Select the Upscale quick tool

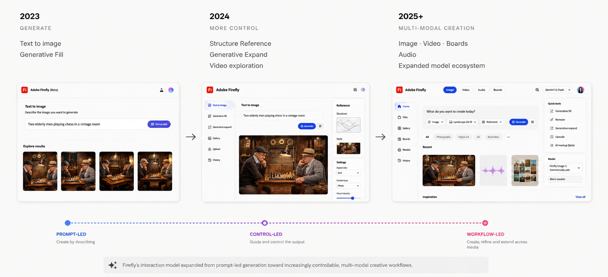558,137
